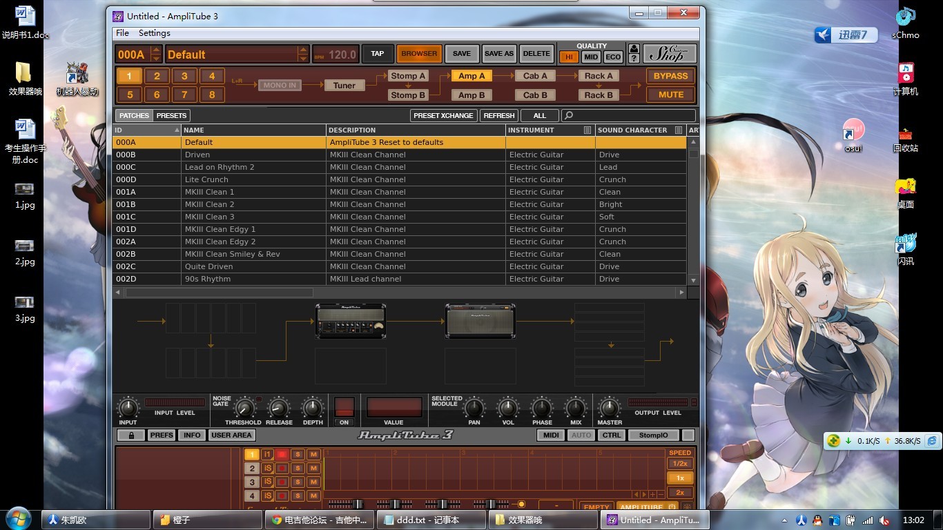Mute recorder track 2
This screenshot has height=530, width=943.
[x=313, y=468]
